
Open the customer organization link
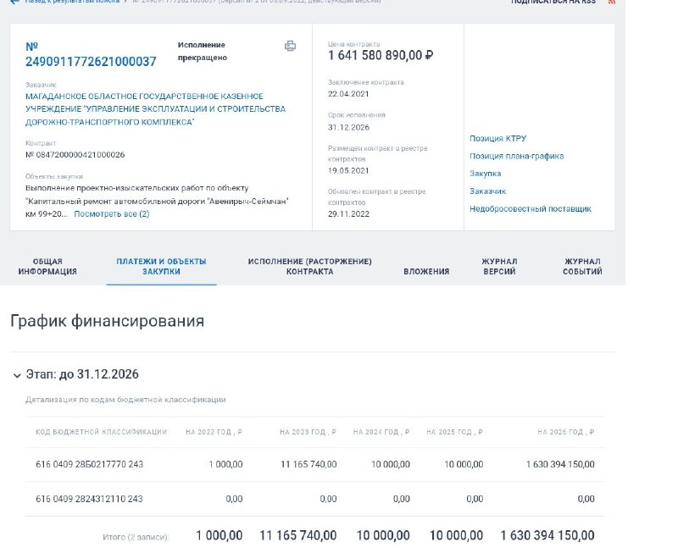[155, 109]
